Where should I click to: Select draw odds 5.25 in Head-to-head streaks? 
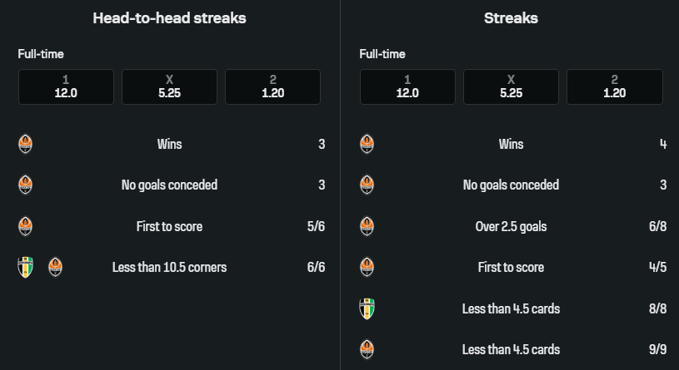pyautogui.click(x=169, y=86)
